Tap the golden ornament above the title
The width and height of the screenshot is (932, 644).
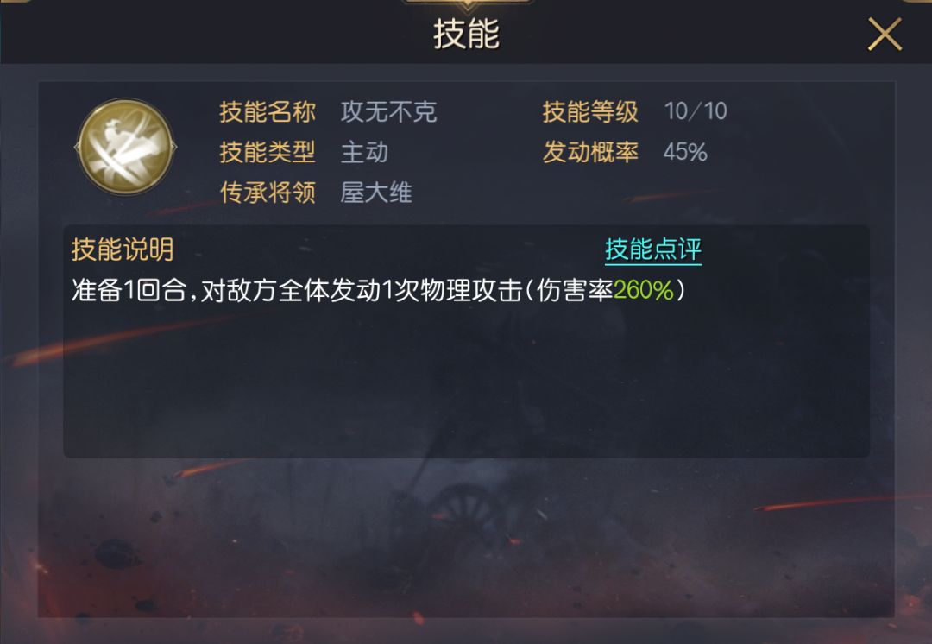[x=467, y=5]
